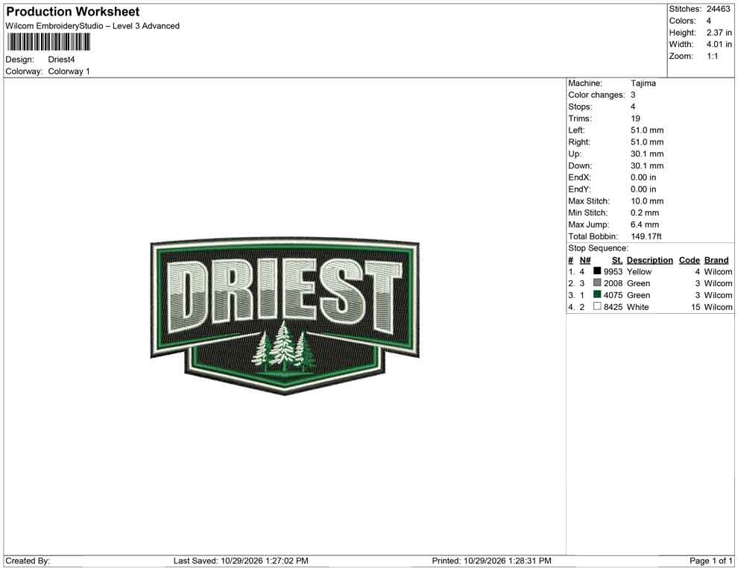Click the Total Bobbin value 149.17ft
Screen dimensions: 738x568
tap(646, 236)
